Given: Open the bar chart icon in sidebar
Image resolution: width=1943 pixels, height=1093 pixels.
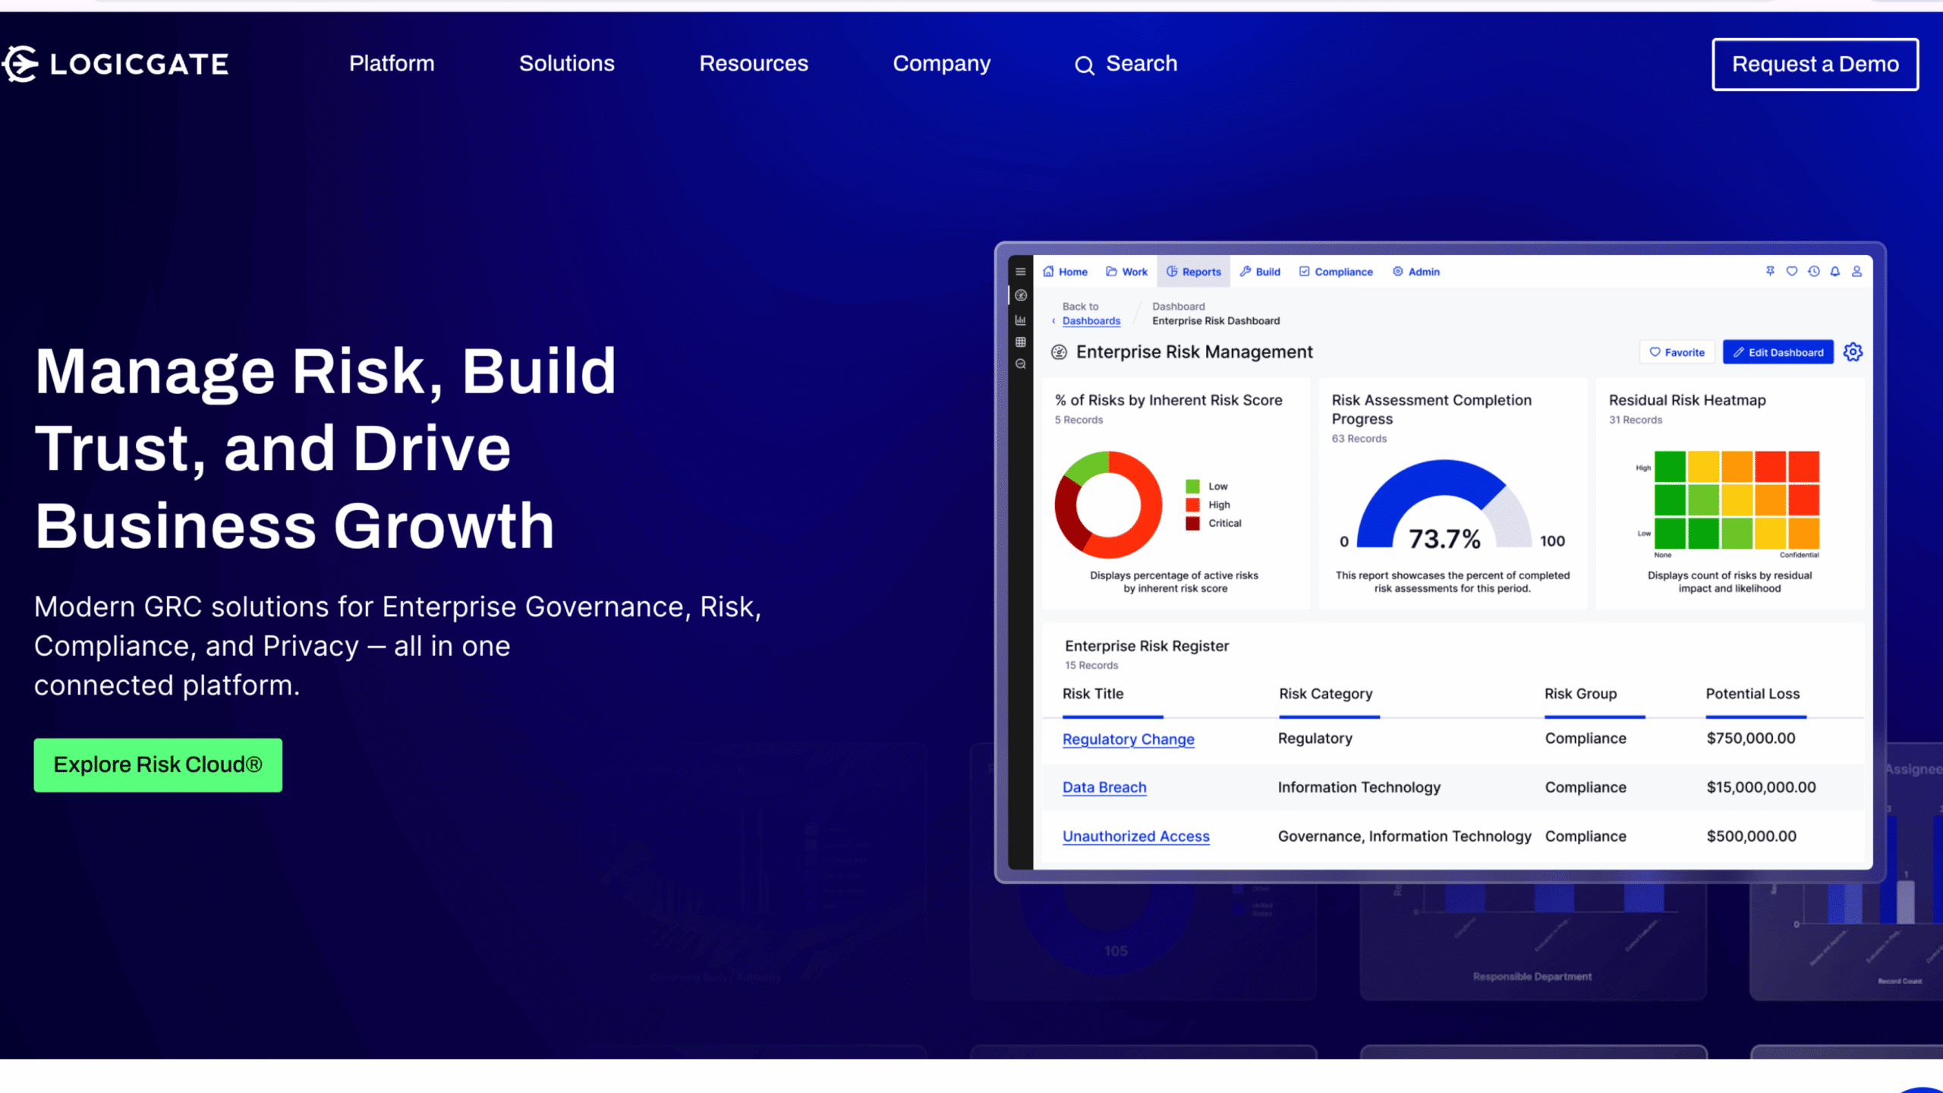Looking at the screenshot, I should pyautogui.click(x=1020, y=320).
